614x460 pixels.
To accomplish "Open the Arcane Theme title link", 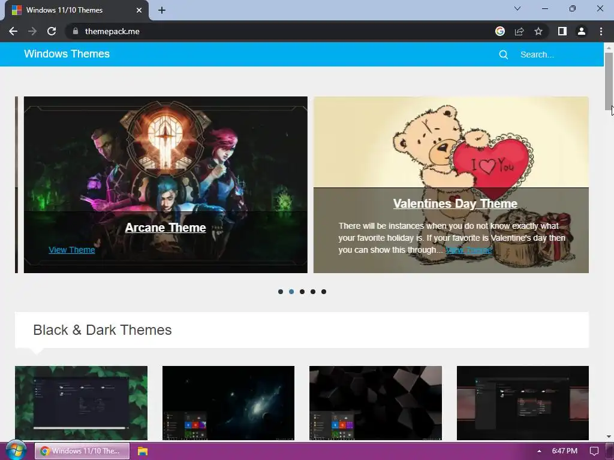I will [x=165, y=228].
